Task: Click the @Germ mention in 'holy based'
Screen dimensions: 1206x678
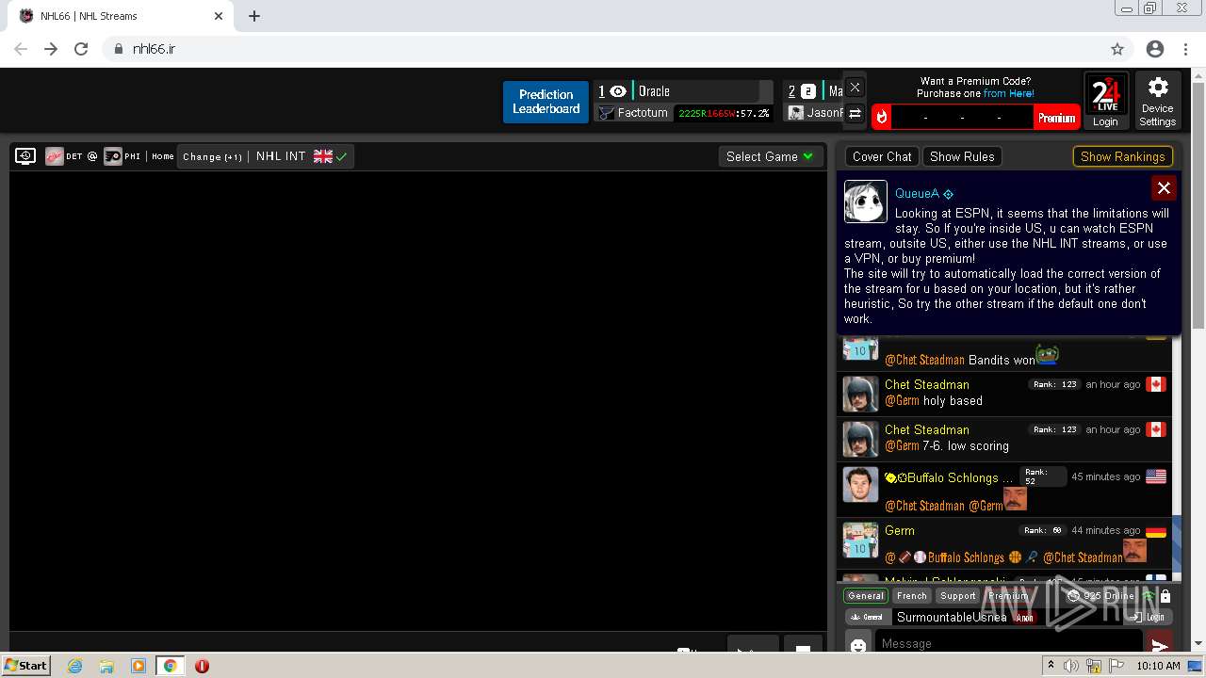Action: [902, 401]
